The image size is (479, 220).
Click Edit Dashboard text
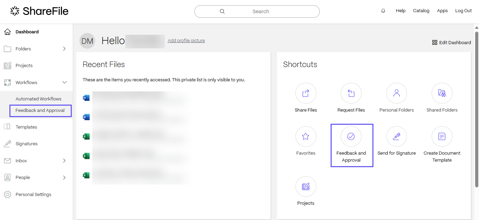tap(455, 42)
